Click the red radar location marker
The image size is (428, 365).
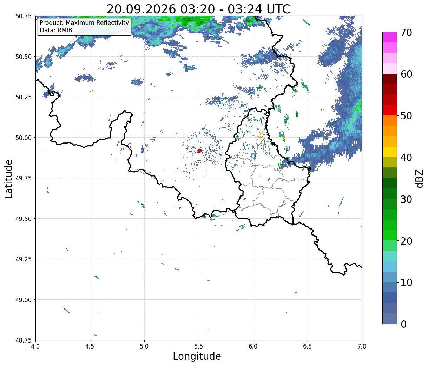199,151
